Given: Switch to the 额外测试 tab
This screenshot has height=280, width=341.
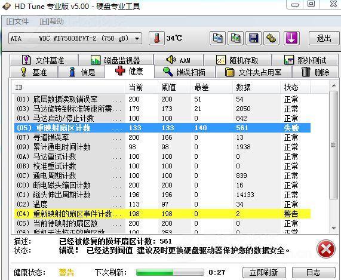Looking at the screenshot, I should click(305, 60).
